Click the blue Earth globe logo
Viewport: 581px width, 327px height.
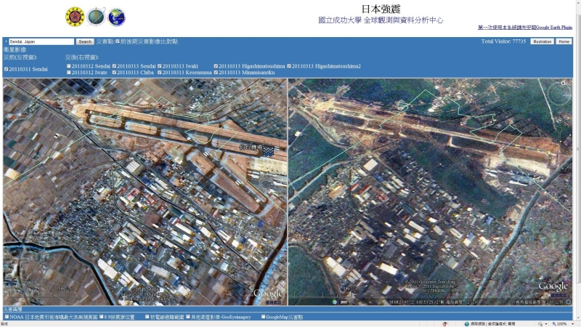point(116,17)
